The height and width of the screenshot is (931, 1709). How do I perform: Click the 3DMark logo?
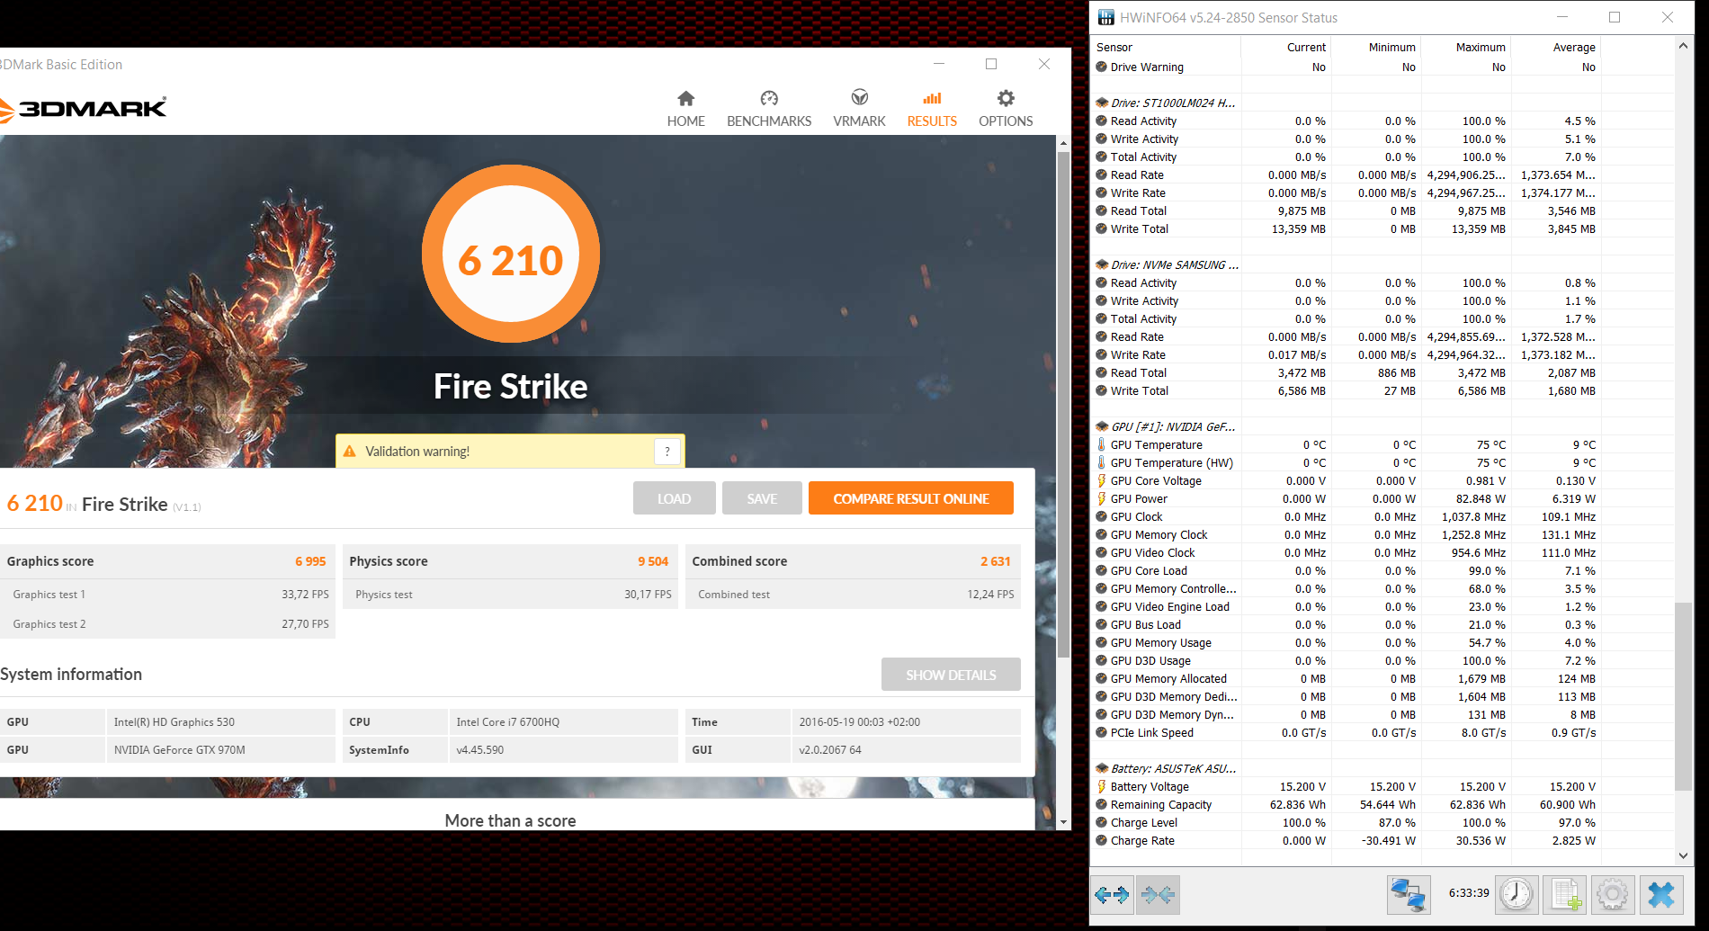click(x=83, y=109)
